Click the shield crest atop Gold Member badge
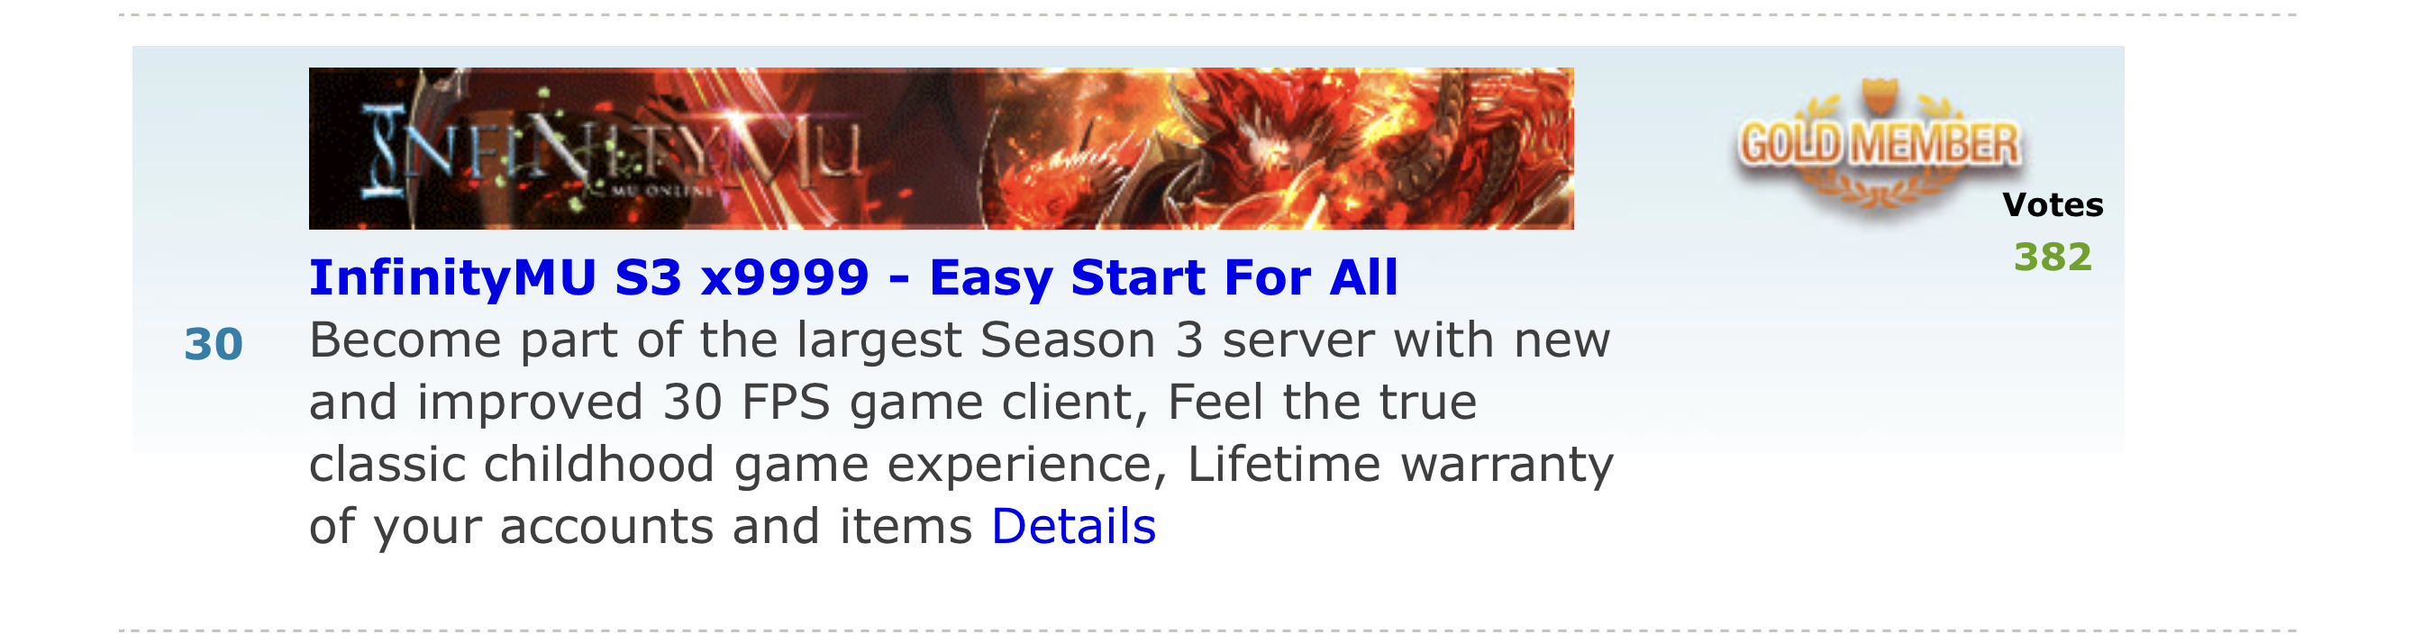Screen dimensions: 2422x634 pos(1880,96)
